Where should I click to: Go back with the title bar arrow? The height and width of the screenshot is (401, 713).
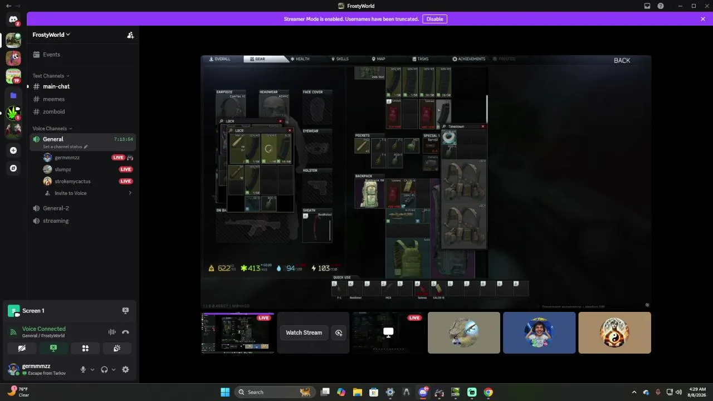pyautogui.click(x=8, y=6)
